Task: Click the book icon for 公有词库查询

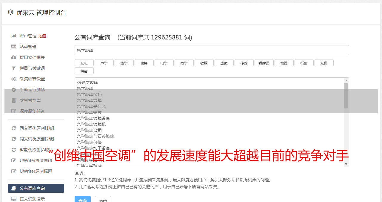Action: click(x=13, y=188)
